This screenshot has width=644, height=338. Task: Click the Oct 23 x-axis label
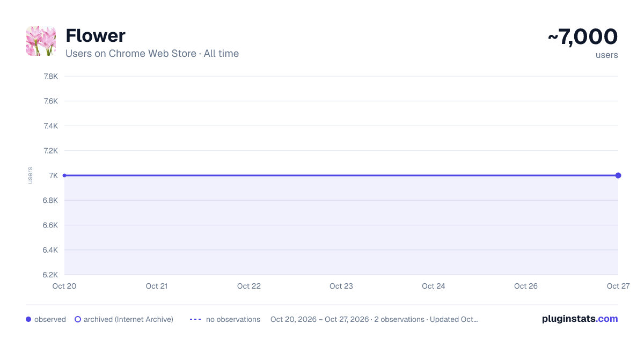click(x=341, y=286)
